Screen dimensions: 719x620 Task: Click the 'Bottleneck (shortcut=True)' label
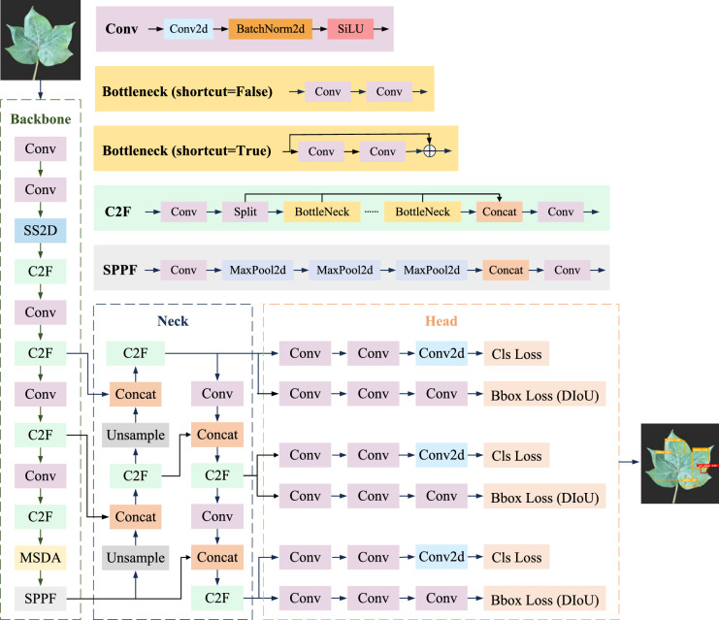click(x=186, y=150)
